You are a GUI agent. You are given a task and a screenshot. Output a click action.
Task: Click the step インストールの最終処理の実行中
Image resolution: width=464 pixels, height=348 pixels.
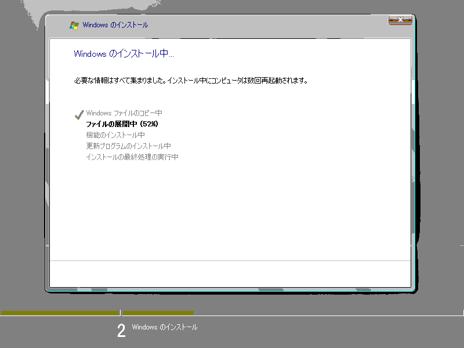tap(132, 157)
